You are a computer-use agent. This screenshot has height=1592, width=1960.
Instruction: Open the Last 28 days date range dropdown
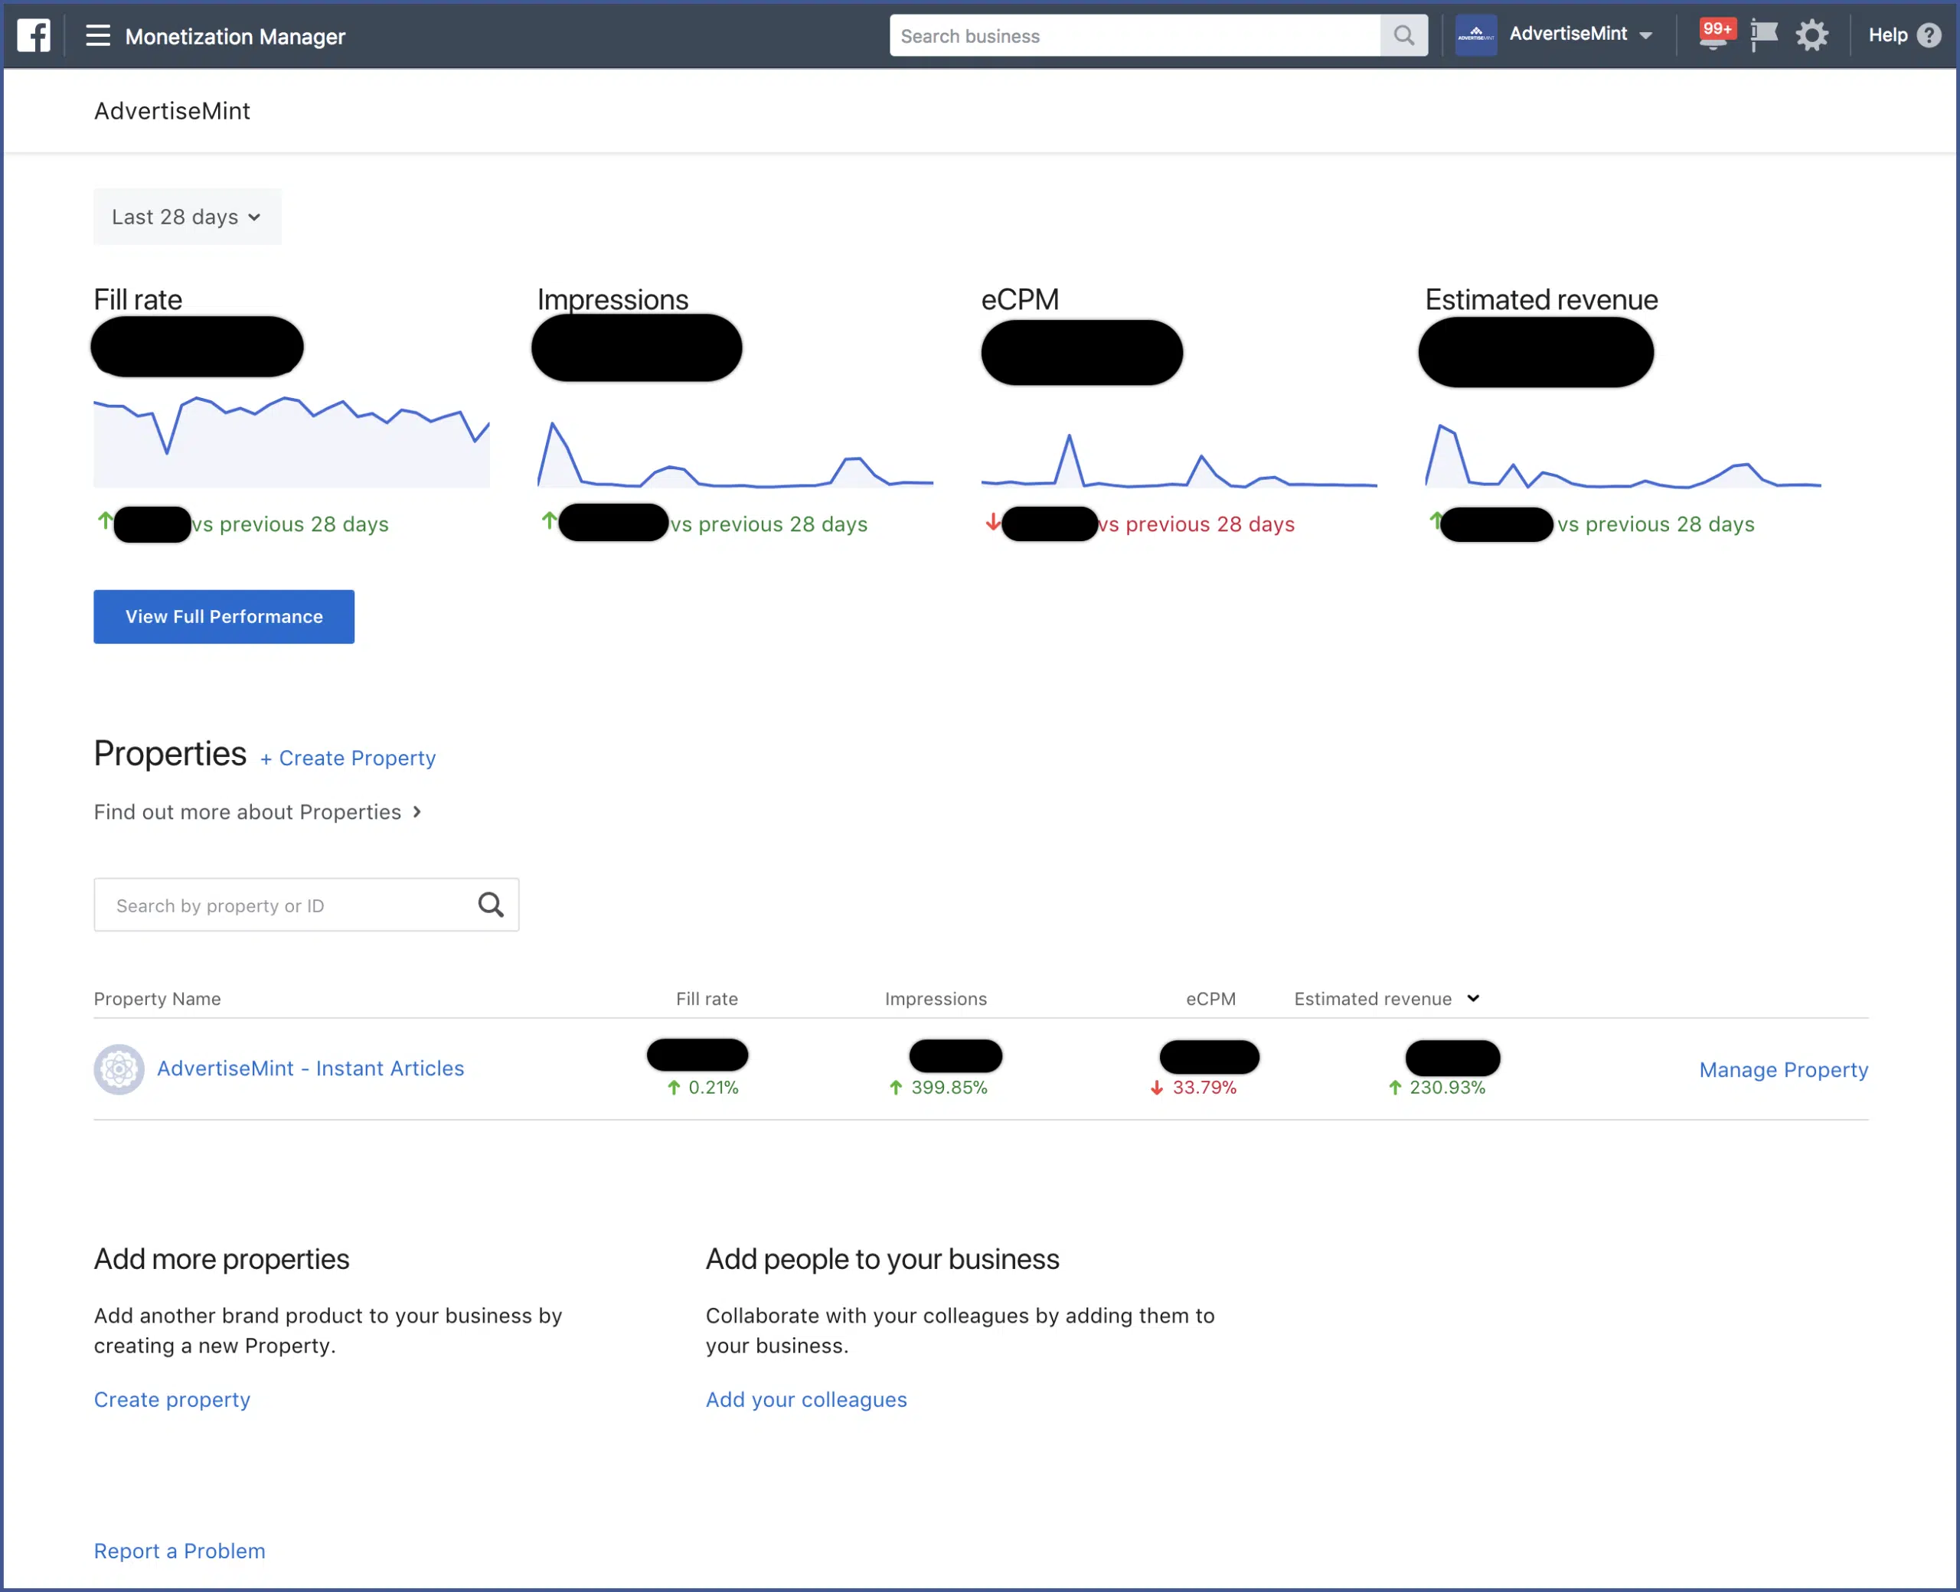187,217
